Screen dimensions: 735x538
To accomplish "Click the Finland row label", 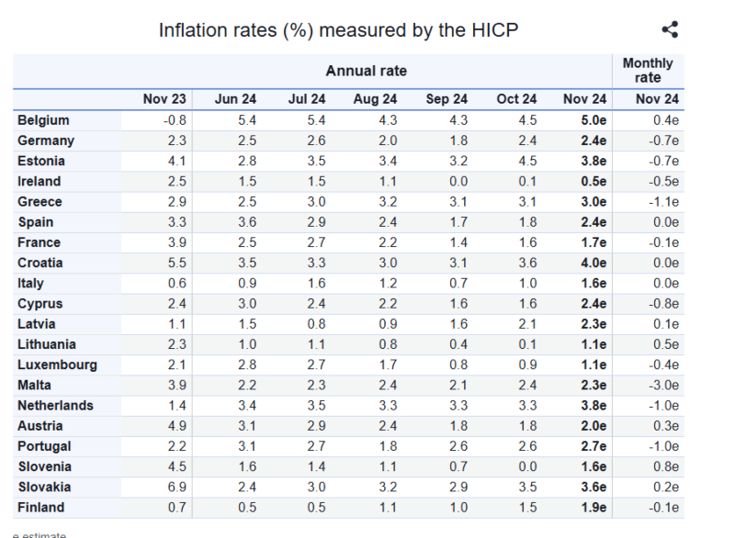I will pyautogui.click(x=41, y=507).
